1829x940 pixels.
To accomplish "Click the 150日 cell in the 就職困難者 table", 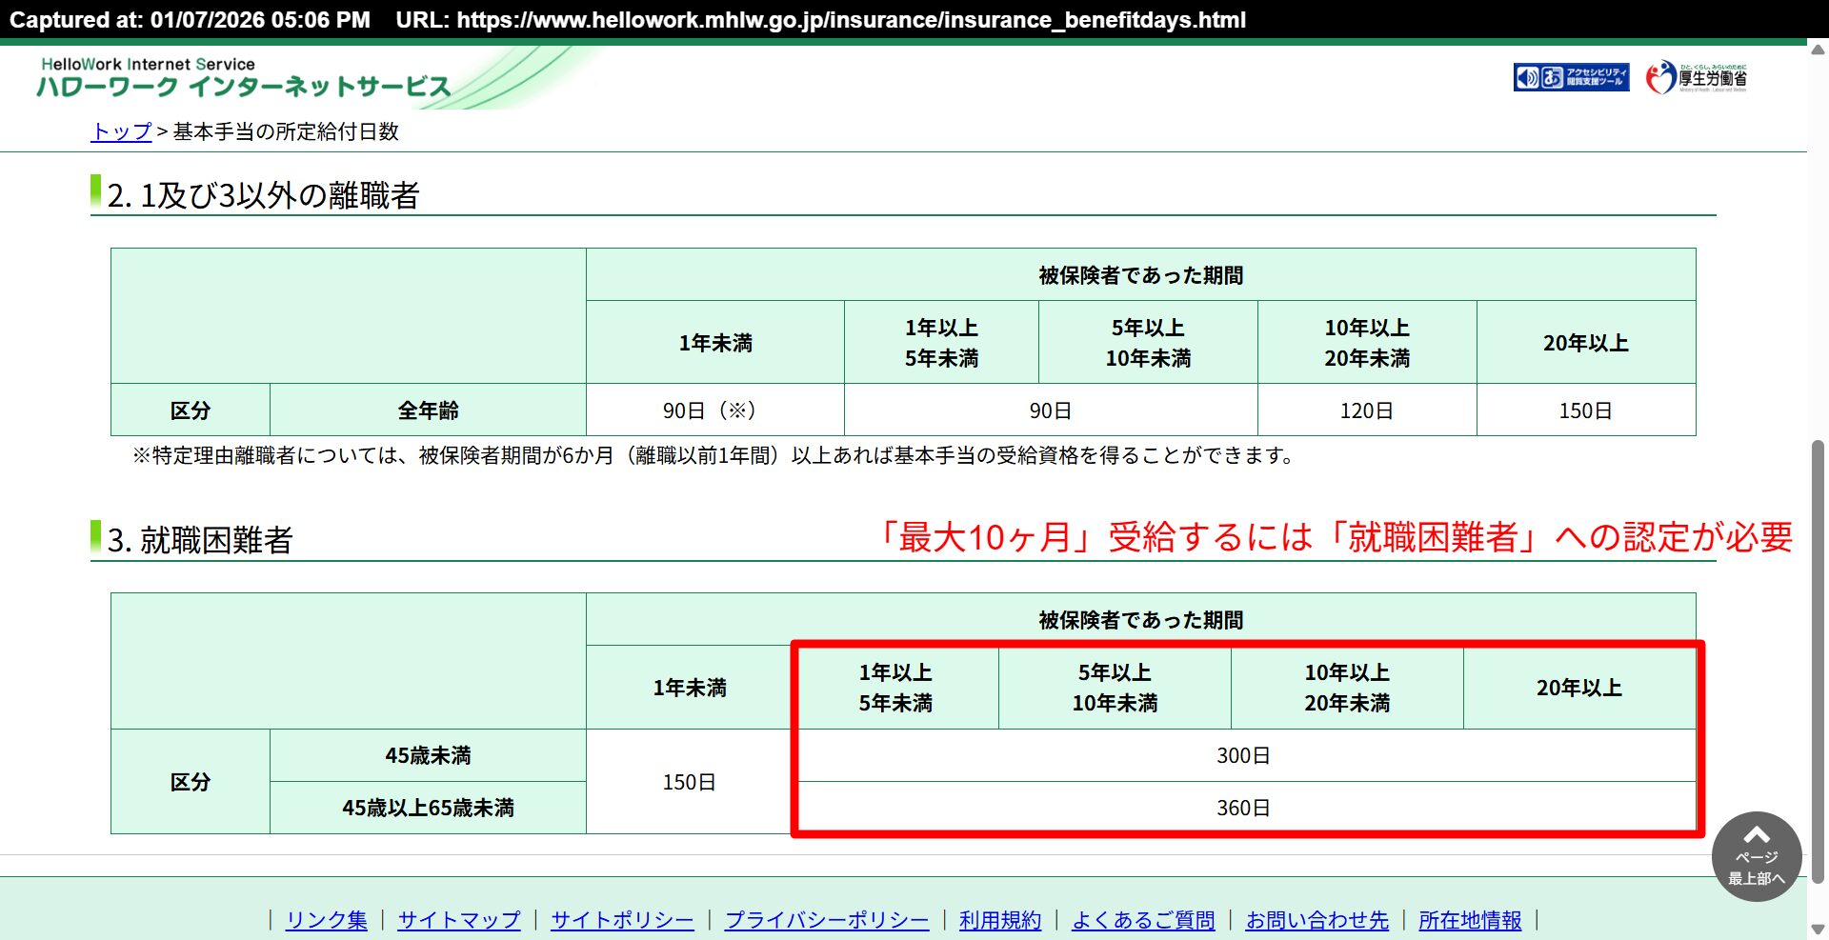I will 689,782.
